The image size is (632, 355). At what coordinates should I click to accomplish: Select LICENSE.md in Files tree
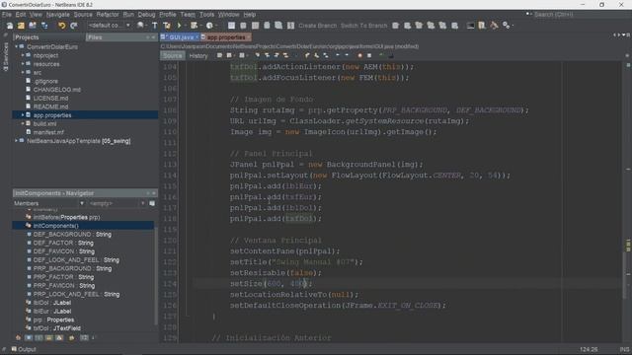coord(50,98)
